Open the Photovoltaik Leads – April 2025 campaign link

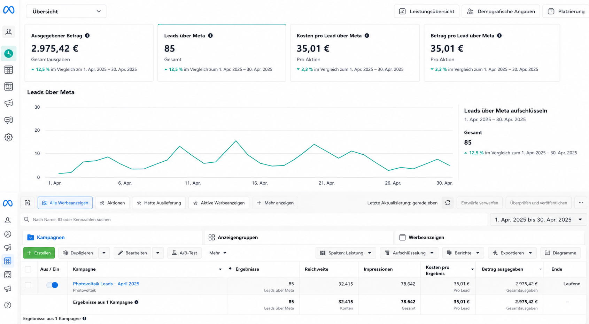pyautogui.click(x=106, y=284)
